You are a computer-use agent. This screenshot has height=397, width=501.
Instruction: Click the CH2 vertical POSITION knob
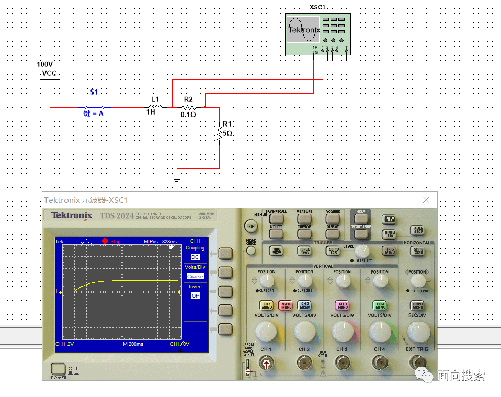pos(305,281)
